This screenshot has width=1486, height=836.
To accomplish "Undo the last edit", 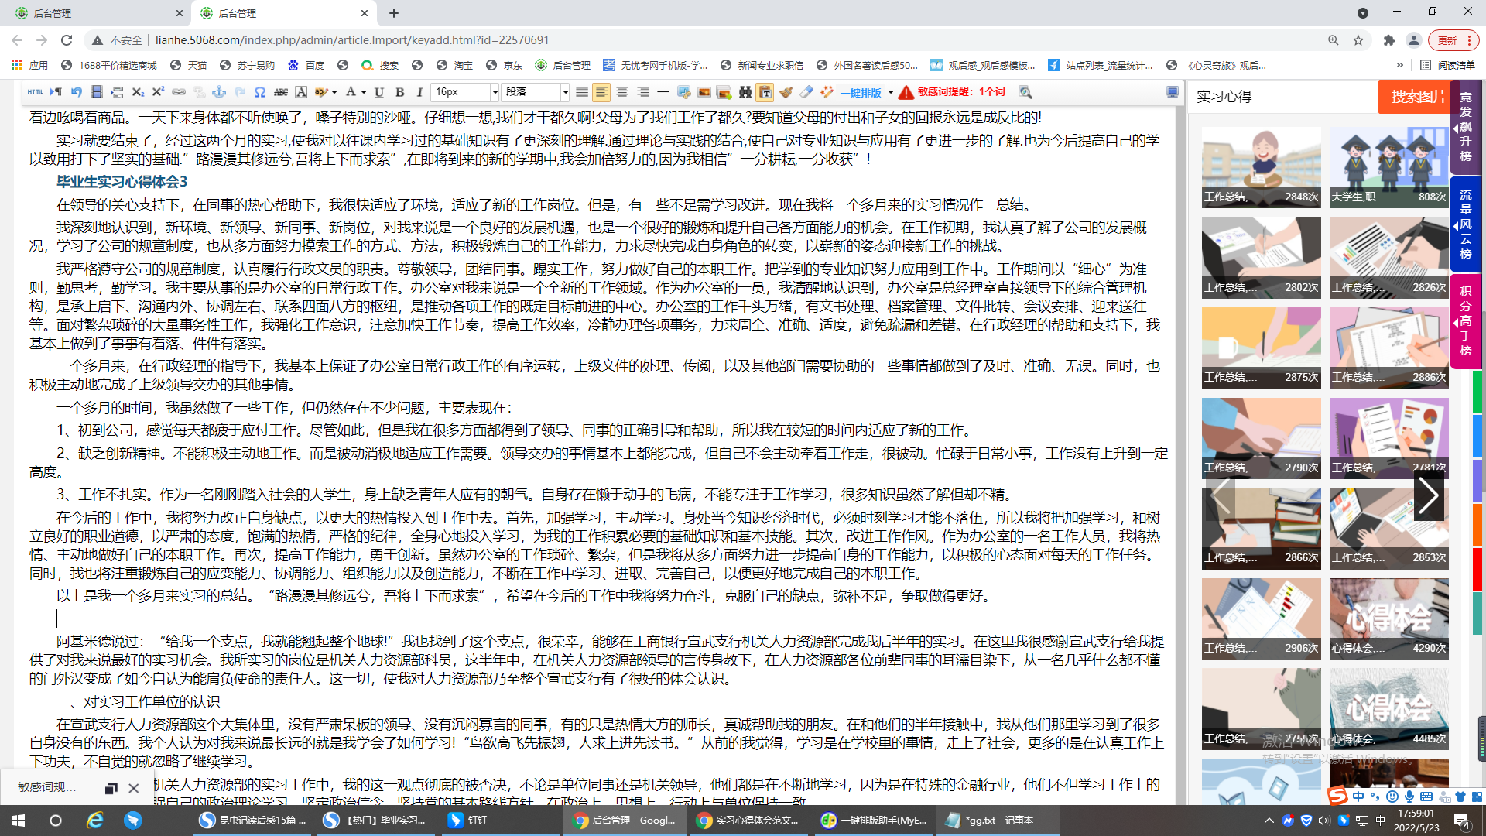I will click(x=75, y=92).
